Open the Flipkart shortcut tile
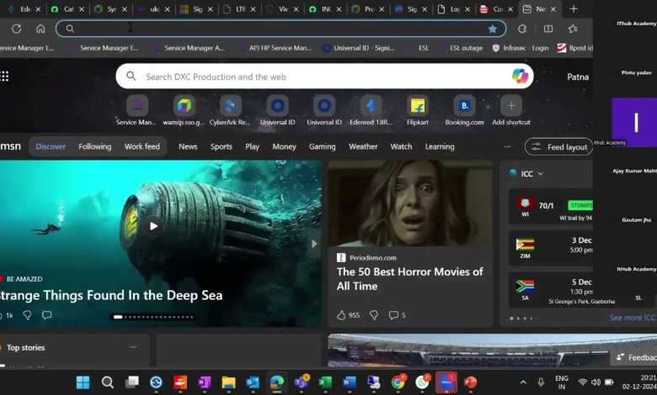The width and height of the screenshot is (657, 395). point(417,106)
